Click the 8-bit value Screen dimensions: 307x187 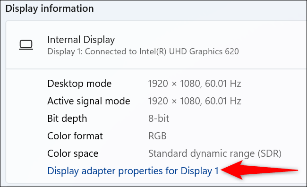point(159,119)
